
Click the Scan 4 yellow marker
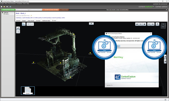(x=90, y=53)
